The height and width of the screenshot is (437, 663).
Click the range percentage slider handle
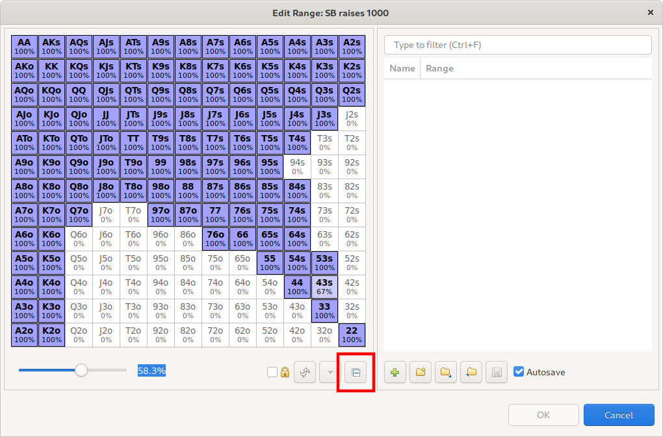(81, 370)
